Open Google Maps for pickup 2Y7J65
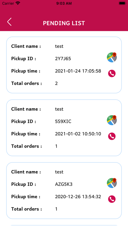Viewport: 128px width, 228px height. click(112, 57)
